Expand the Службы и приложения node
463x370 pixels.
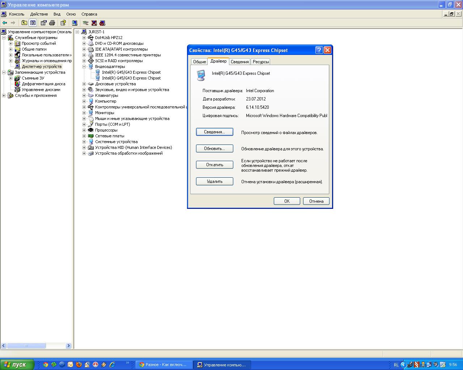coord(4,95)
